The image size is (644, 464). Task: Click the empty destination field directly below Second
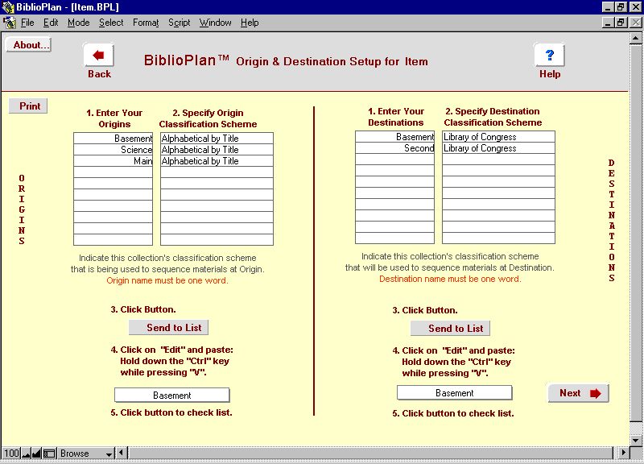coord(394,159)
